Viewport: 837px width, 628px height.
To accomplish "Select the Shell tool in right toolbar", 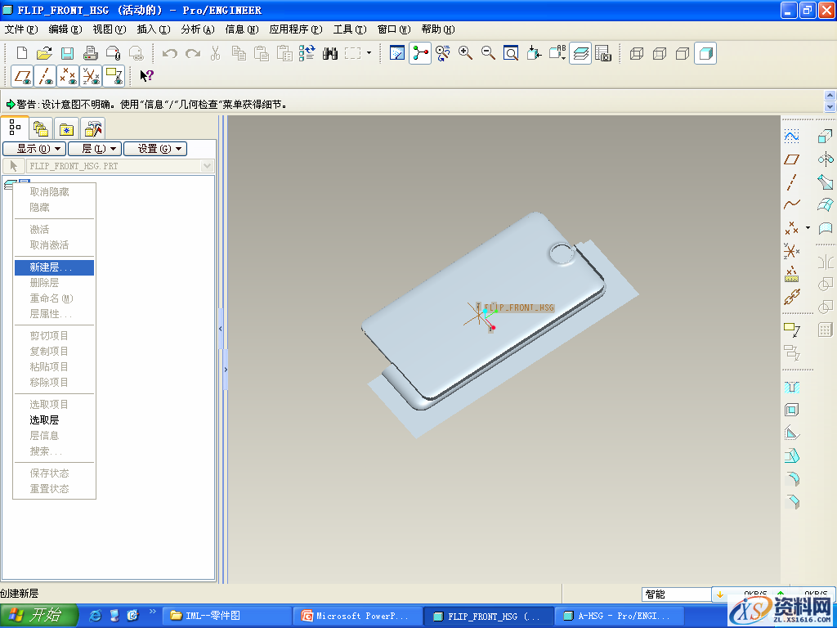I will pyautogui.click(x=791, y=410).
